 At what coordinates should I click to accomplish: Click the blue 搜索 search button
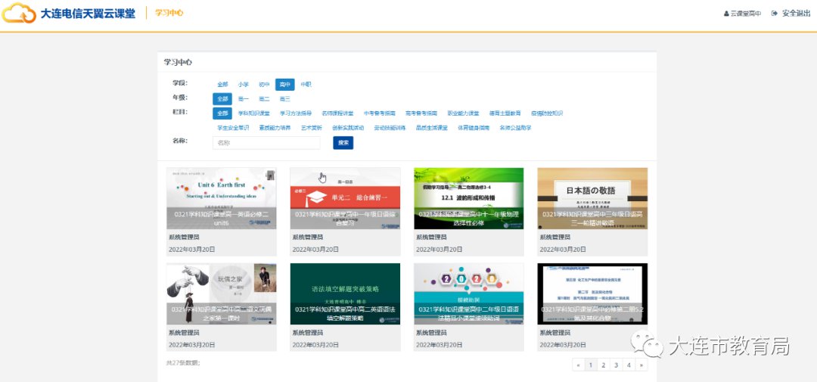343,142
